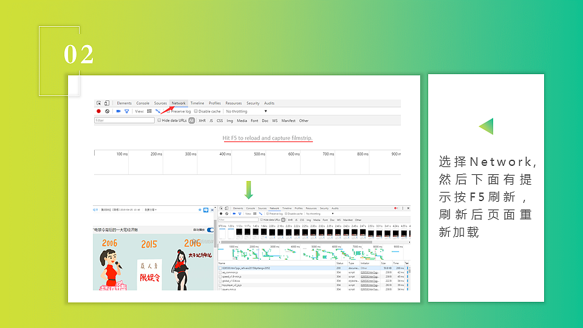
Task: Click blue camera capture-screenshots icon in upper DevTools
Action: [118, 111]
